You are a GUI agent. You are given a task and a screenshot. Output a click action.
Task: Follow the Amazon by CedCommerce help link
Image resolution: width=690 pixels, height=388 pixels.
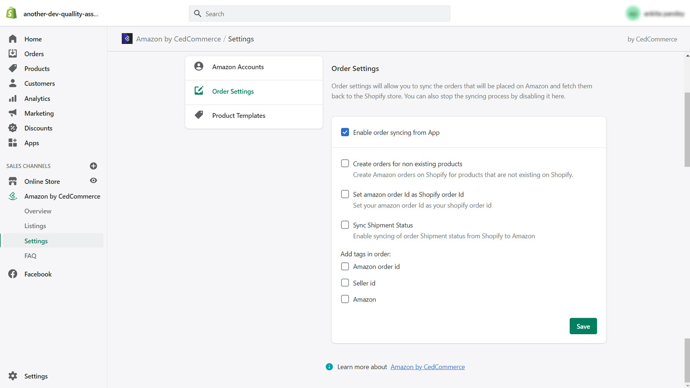[x=427, y=367]
